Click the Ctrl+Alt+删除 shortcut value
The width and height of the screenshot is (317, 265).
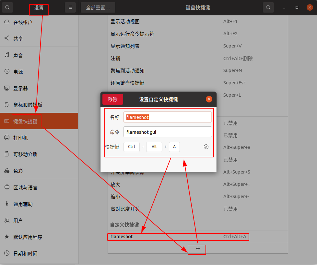(238, 58)
